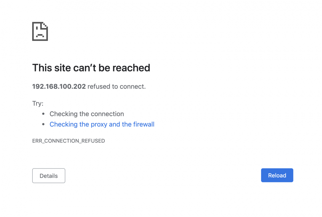
Task: Click the "This site can't be reached" heading
Action: coord(91,68)
